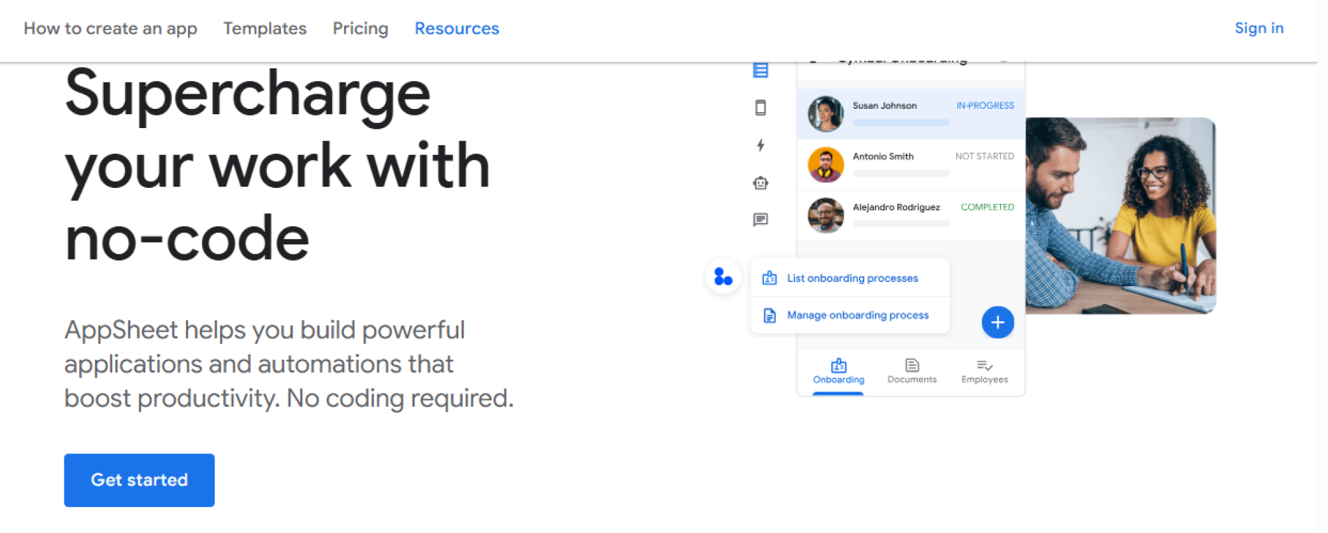Click the lightning bolt automation icon
Screen dimensions: 1328x533
(761, 145)
